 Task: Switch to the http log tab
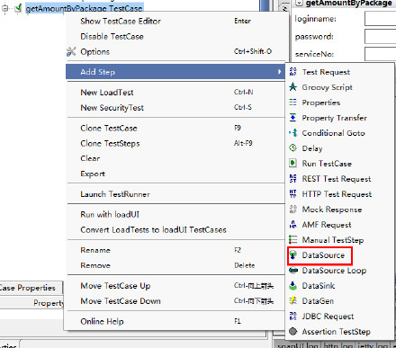tap(338, 345)
